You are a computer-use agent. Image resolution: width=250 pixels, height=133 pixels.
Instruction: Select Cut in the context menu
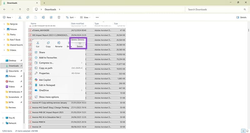pos(37,44)
